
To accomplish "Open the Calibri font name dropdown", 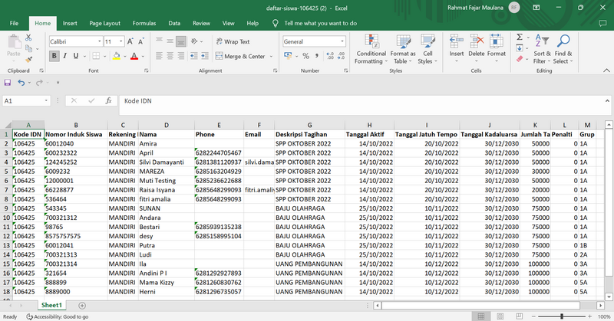I will point(100,41).
